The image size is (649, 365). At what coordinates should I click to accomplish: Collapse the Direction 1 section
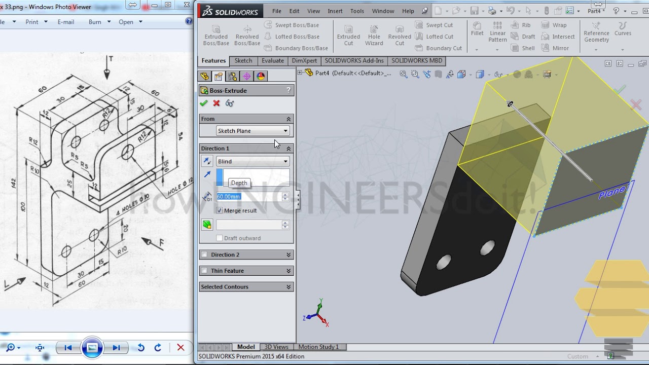289,149
